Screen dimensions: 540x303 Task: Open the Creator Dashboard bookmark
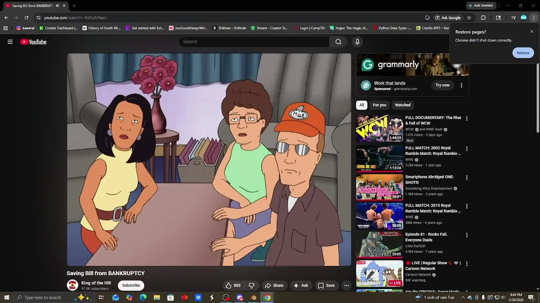(x=58, y=28)
